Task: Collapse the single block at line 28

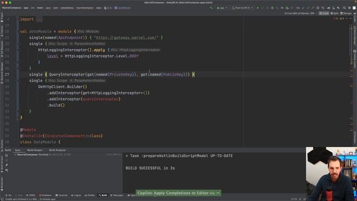Action: pos(18,80)
